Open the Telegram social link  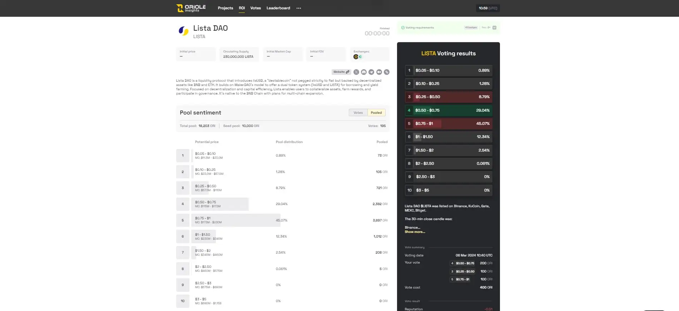click(x=371, y=72)
